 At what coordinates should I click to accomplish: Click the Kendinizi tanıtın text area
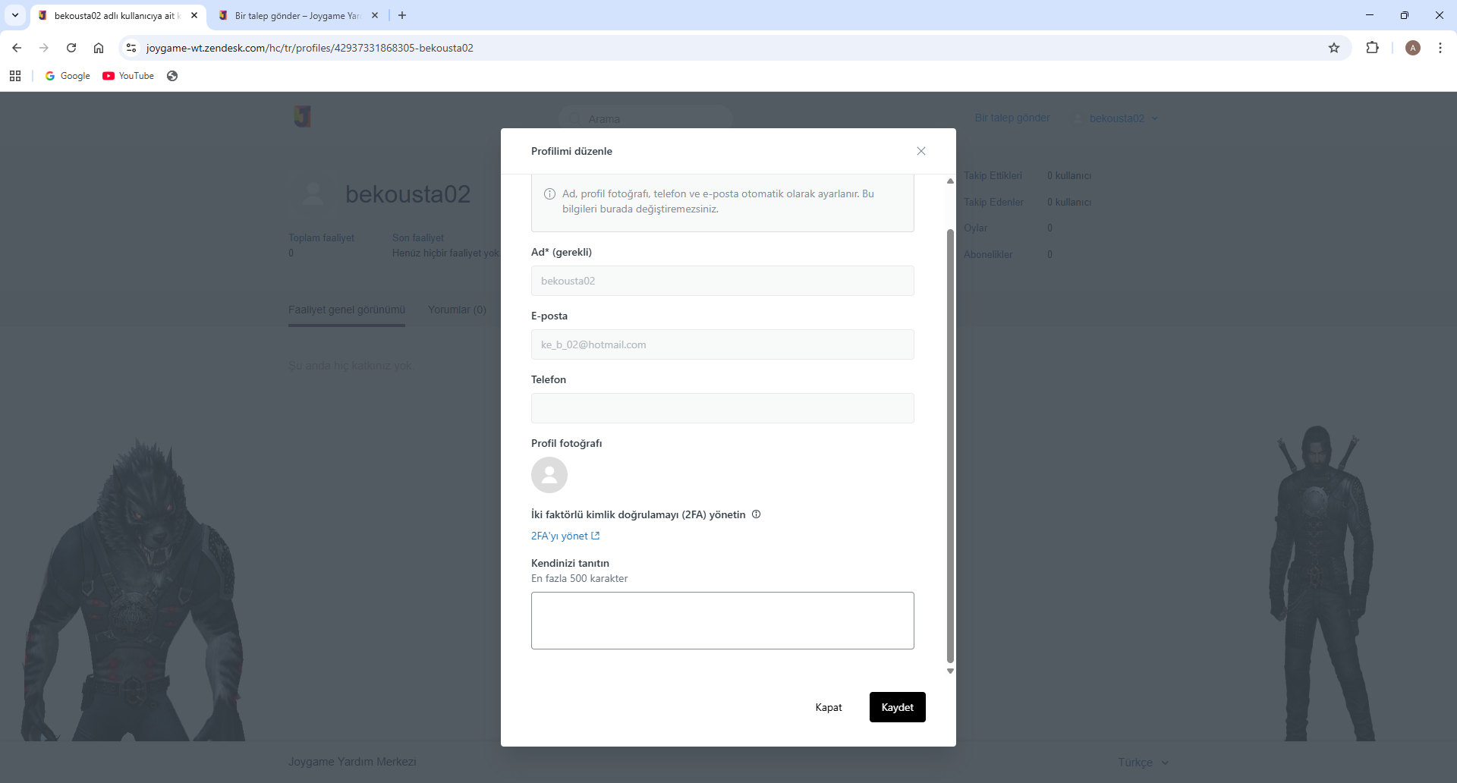coord(722,621)
